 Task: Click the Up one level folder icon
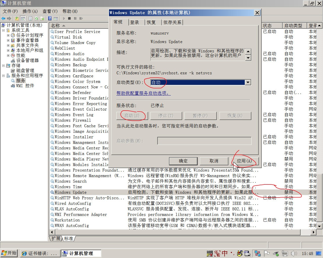17,18
